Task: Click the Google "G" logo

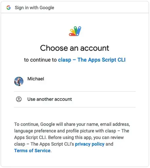Action: 9,8
